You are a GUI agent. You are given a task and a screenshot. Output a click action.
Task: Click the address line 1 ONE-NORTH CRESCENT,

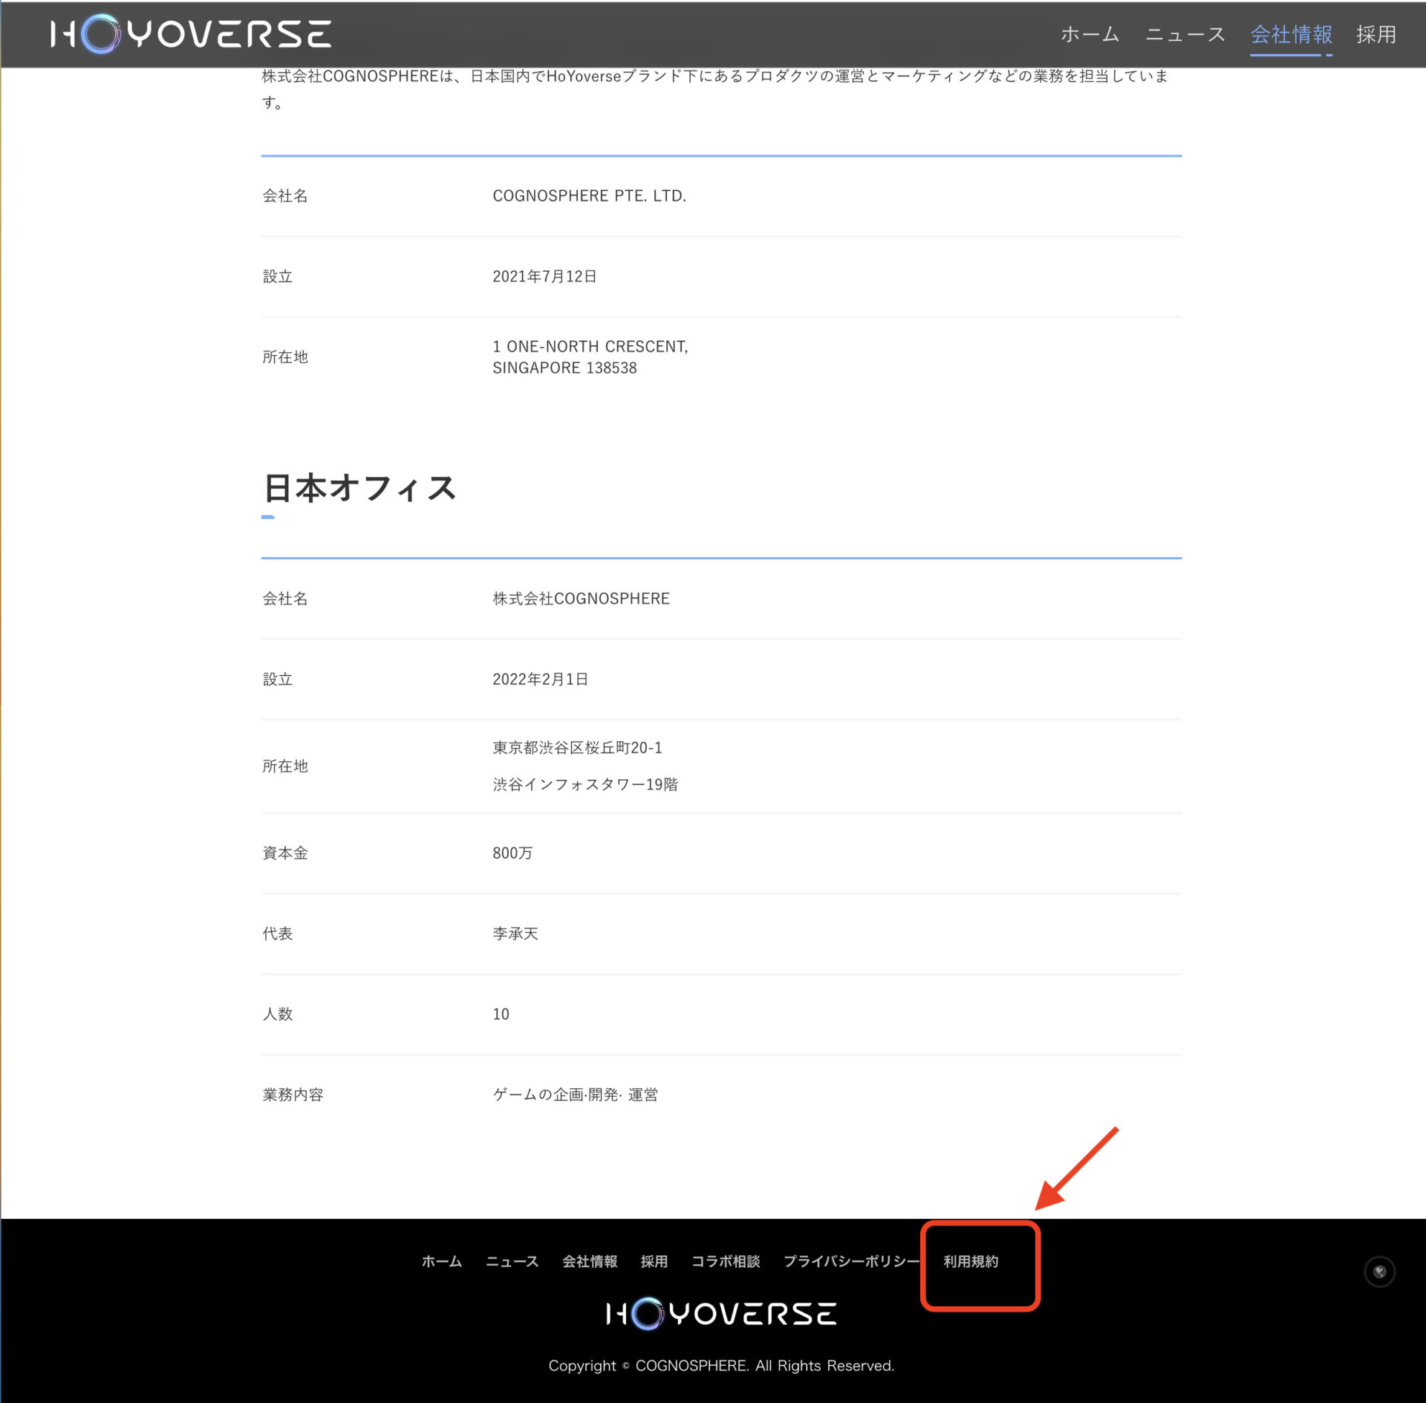(590, 346)
